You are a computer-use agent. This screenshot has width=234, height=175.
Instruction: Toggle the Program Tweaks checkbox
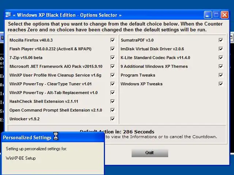[x=221, y=75]
